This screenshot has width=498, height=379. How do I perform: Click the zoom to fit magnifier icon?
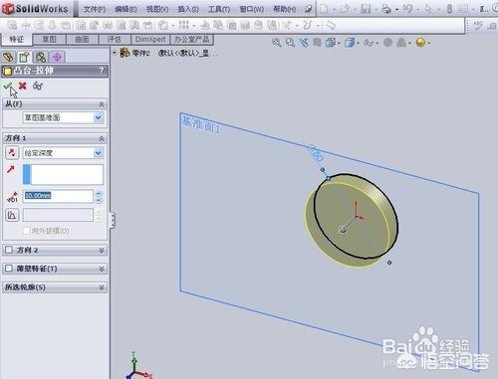pos(277,43)
